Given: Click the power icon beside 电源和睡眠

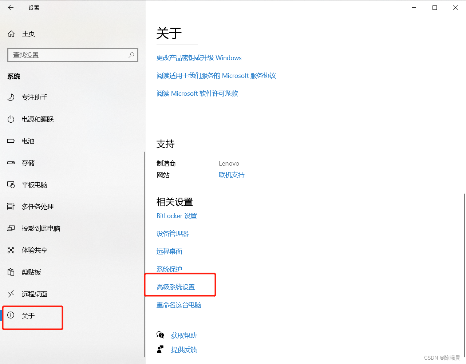Looking at the screenshot, I should (x=11, y=119).
